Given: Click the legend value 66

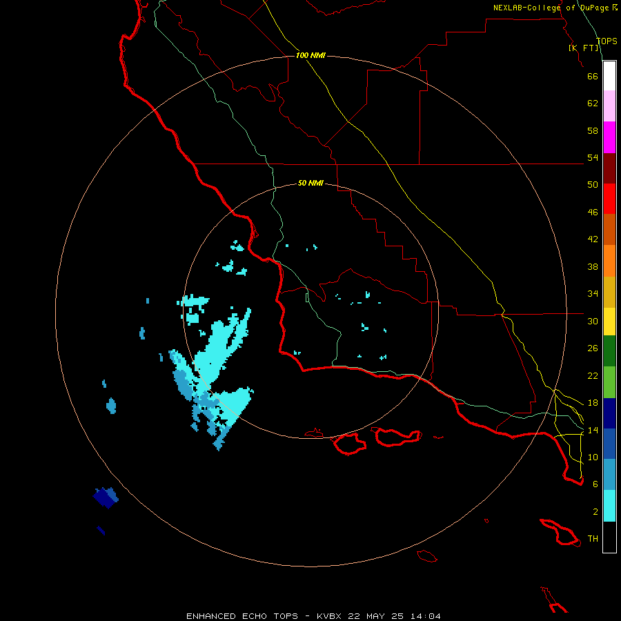Looking at the screenshot, I should [x=593, y=76].
